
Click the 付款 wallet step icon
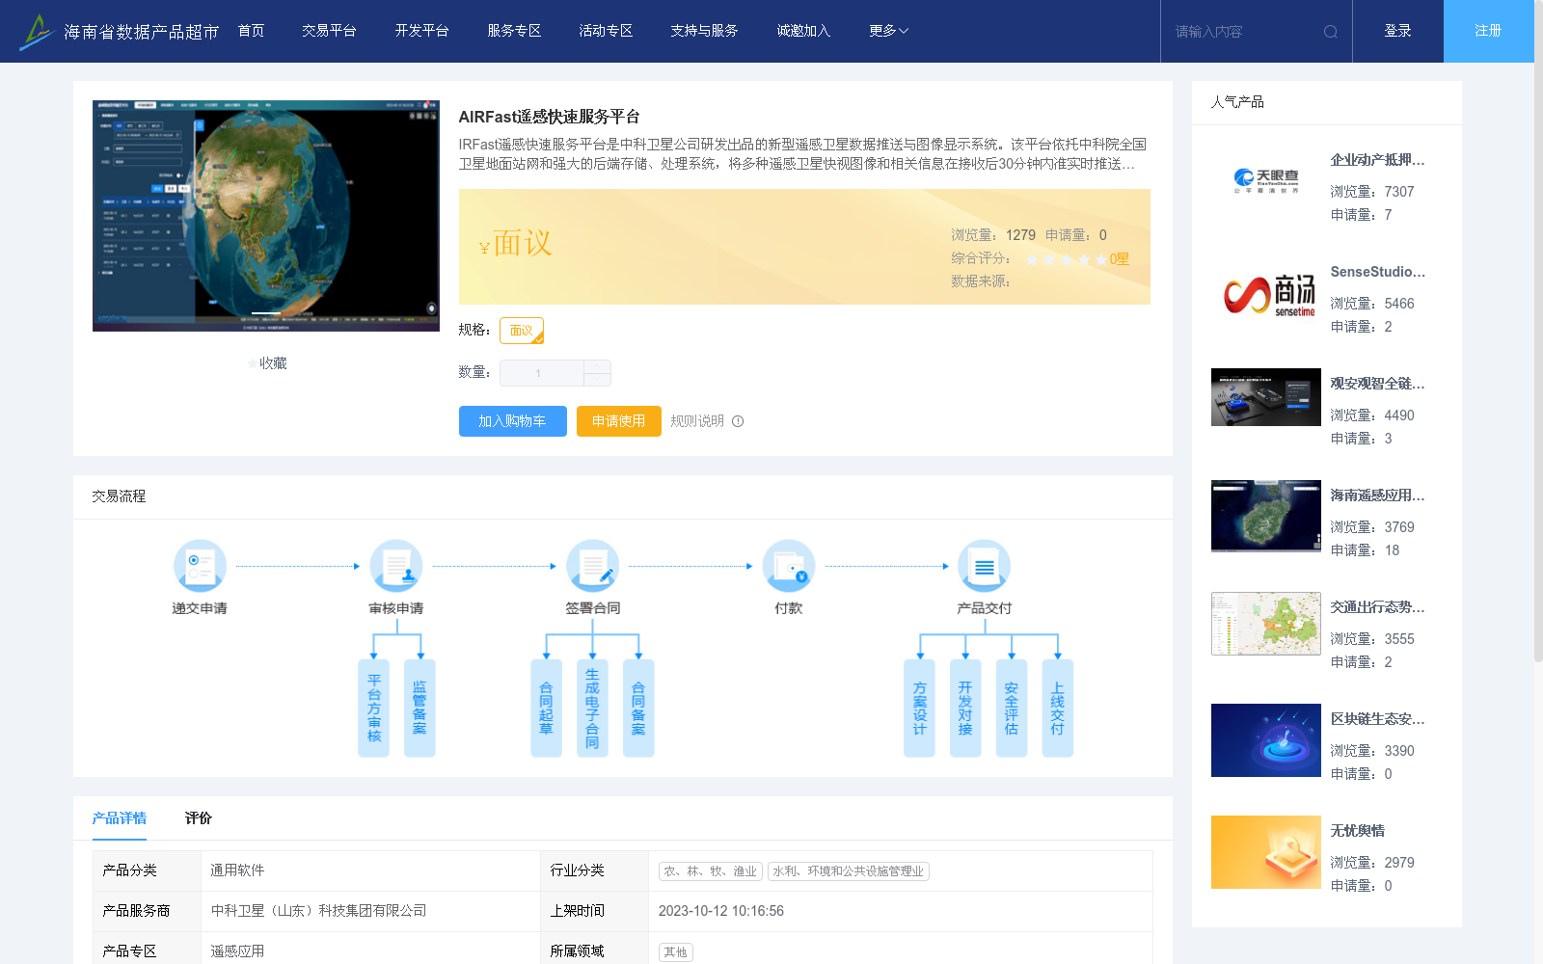789,566
